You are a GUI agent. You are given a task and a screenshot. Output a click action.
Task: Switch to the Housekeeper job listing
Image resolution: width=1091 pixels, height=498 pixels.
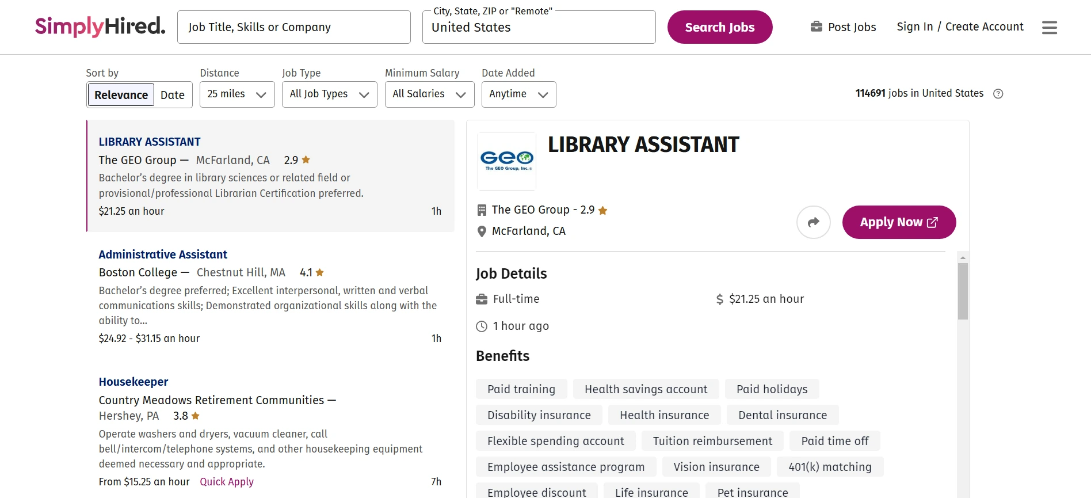tap(133, 382)
